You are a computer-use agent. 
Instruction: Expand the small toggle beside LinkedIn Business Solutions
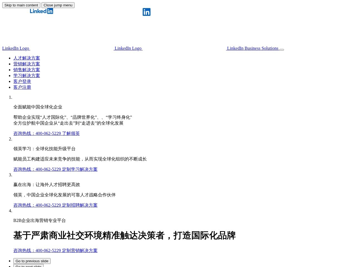coord(281,50)
